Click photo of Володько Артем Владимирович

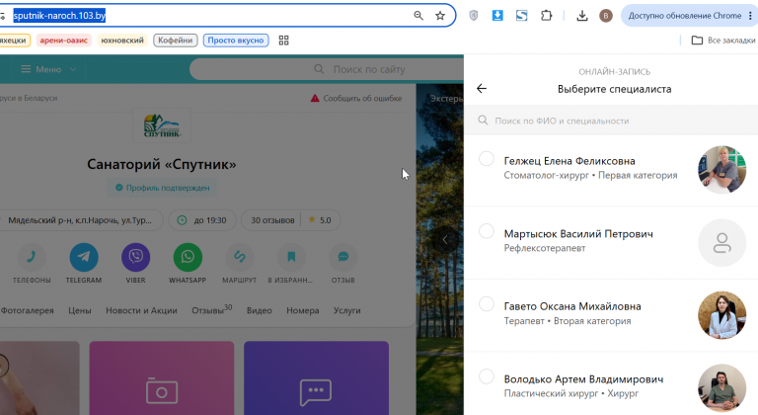point(722,387)
